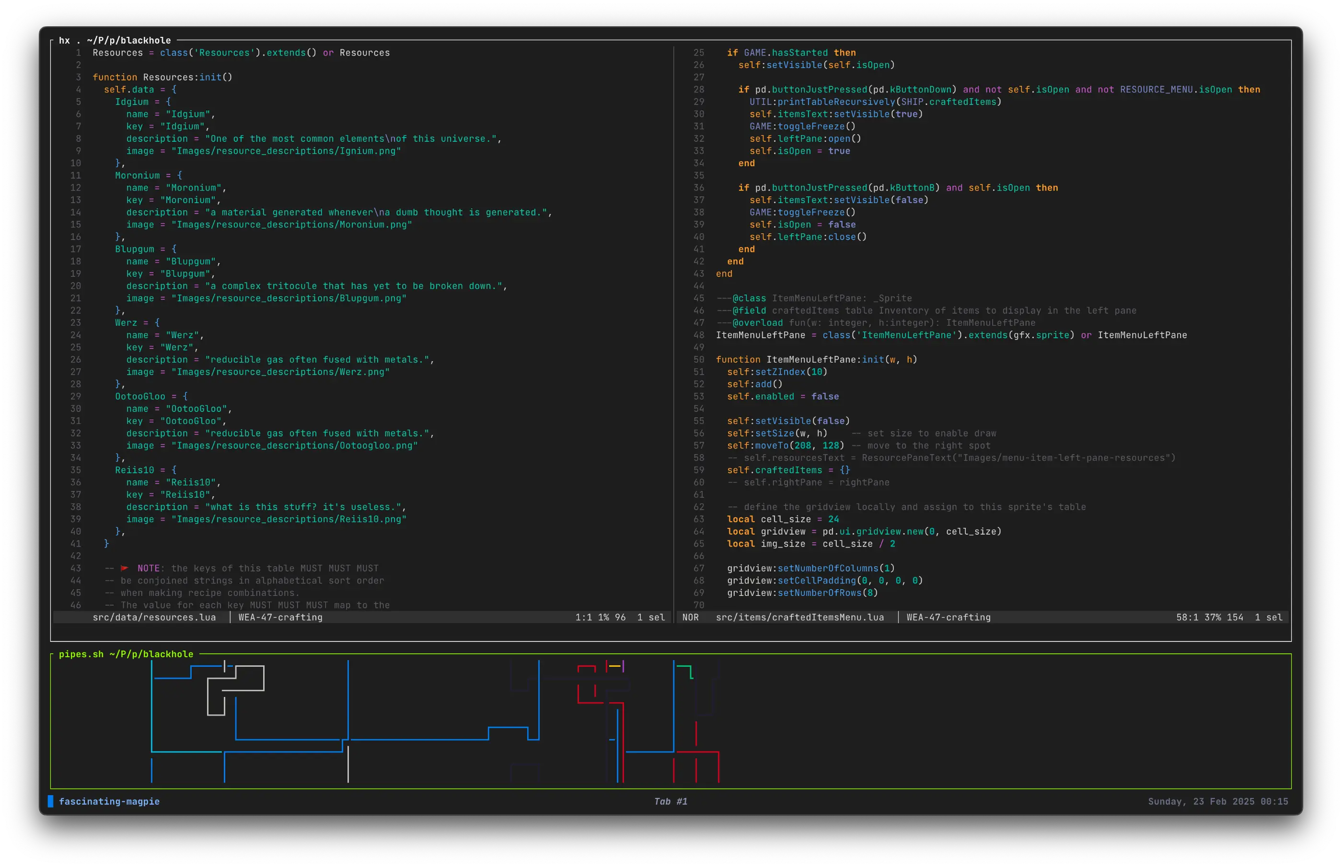Viewport: 1342px width, 867px height.
Task: Click the red flag icon before NOTE
Action: coord(125,568)
